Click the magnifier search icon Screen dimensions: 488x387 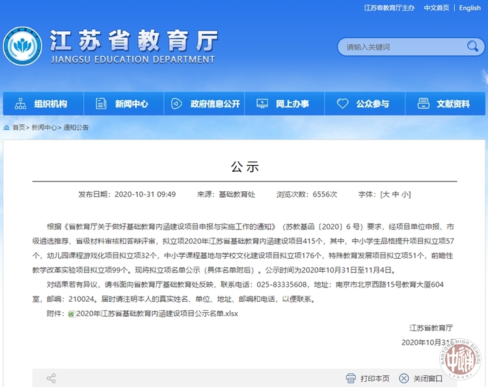[472, 46]
